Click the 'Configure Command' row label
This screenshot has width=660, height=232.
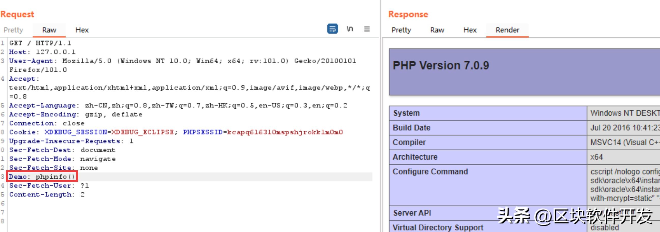(430, 171)
